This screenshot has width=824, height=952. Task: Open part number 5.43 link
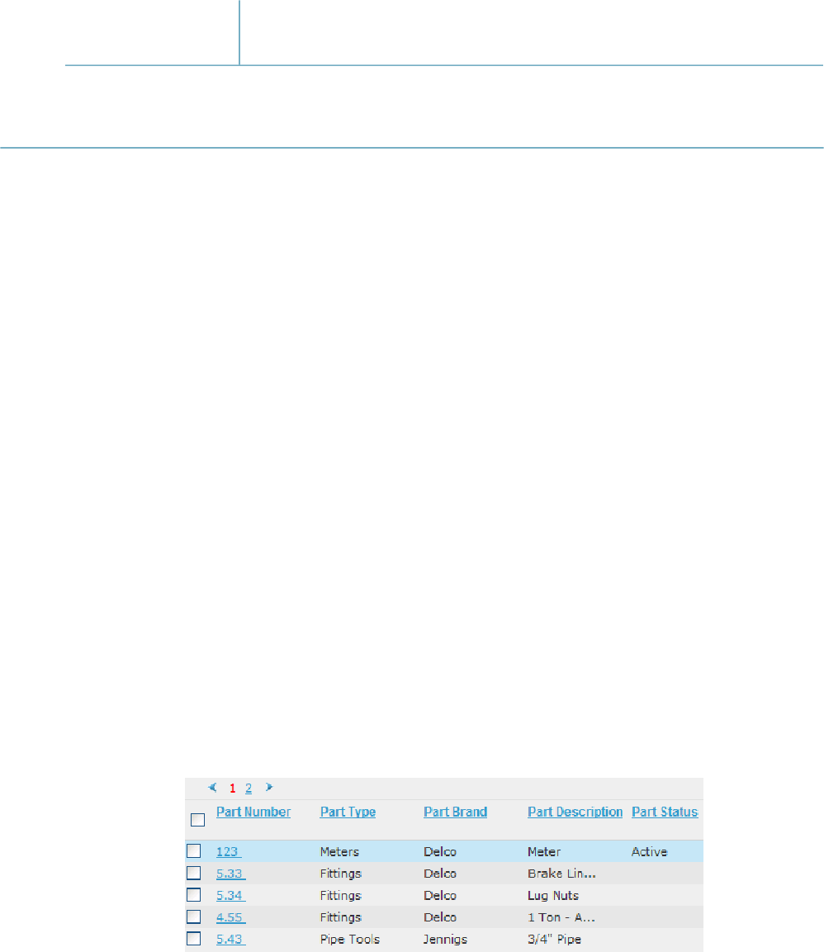coord(230,940)
